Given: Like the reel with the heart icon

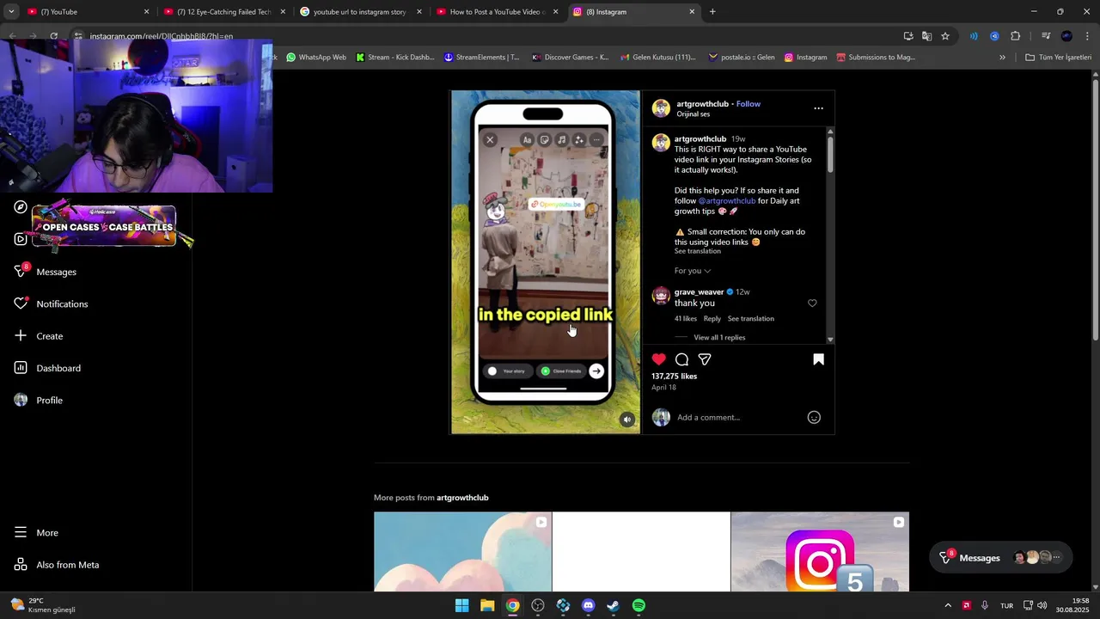Looking at the screenshot, I should coord(659,359).
